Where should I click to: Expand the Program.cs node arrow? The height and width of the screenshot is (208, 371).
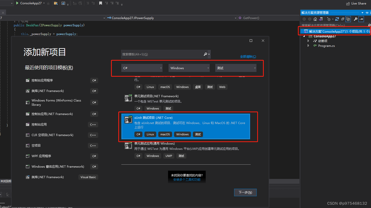coord(308,46)
